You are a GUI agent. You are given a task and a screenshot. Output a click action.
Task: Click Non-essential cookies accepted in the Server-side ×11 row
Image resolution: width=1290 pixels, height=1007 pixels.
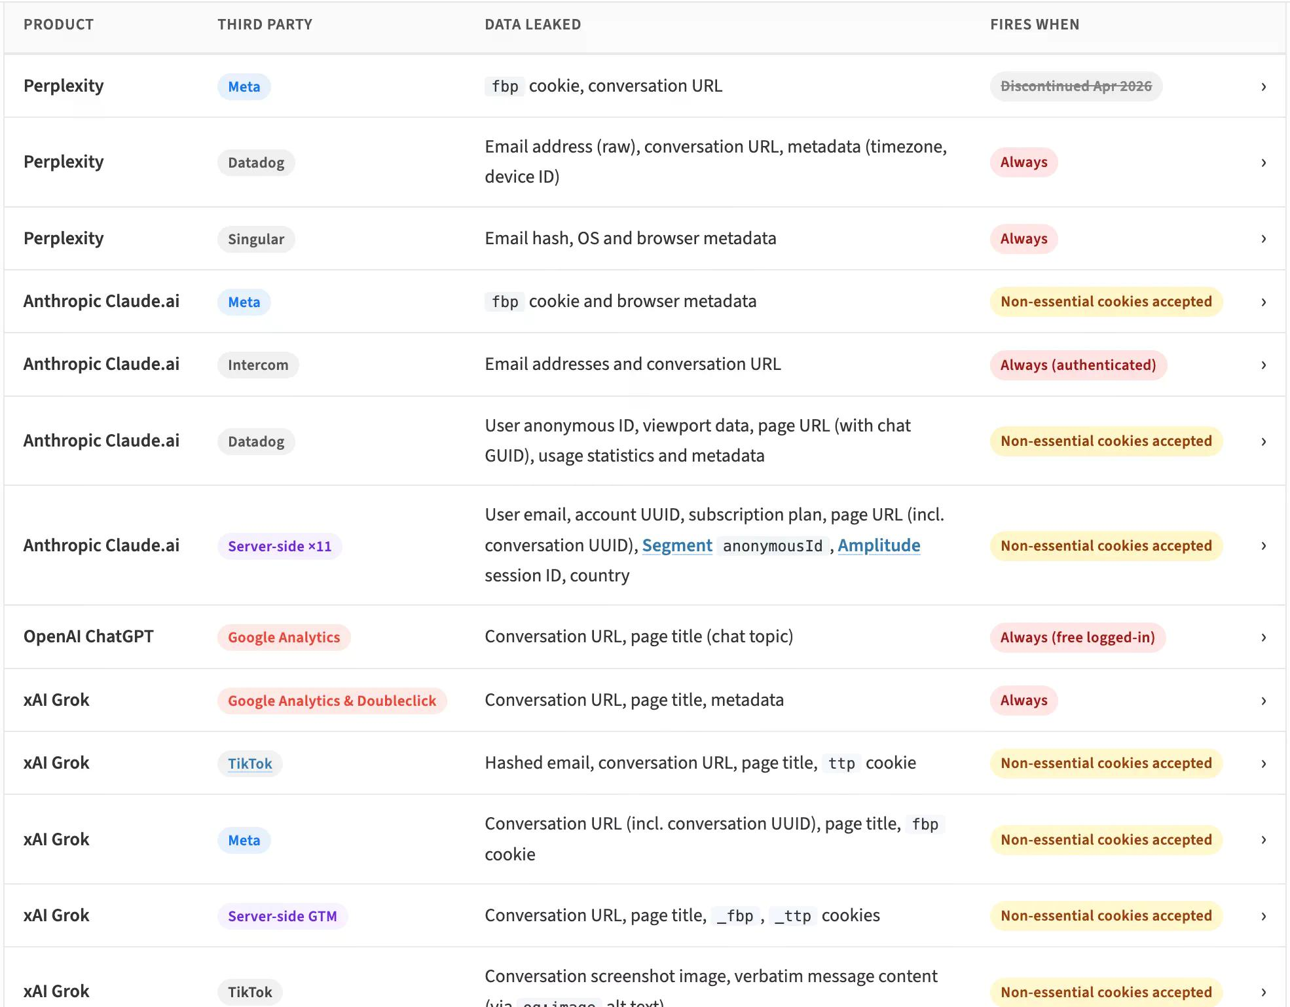[1106, 545]
